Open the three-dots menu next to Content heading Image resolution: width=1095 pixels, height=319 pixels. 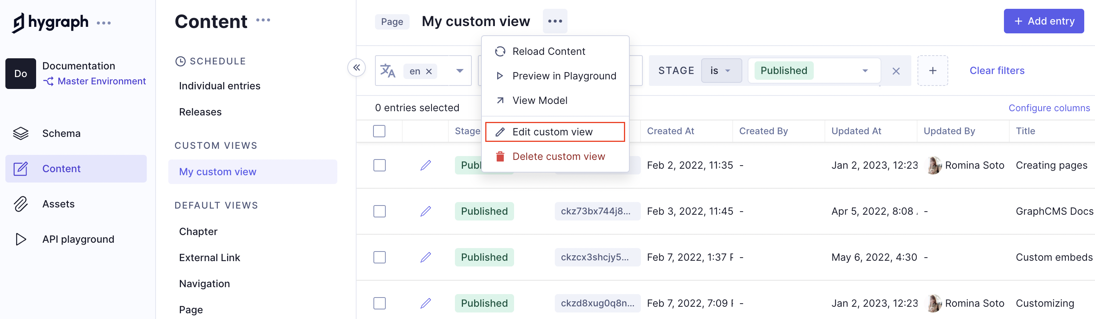[263, 20]
